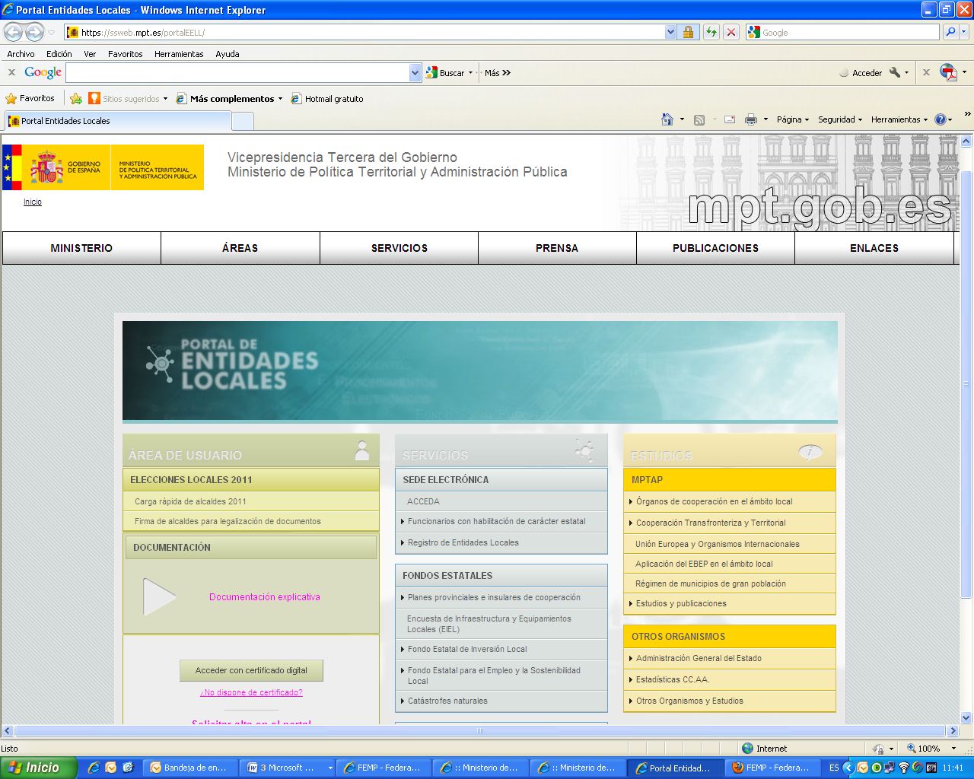Click the browser Back arrow button
Image resolution: width=974 pixels, height=779 pixels.
[13, 32]
